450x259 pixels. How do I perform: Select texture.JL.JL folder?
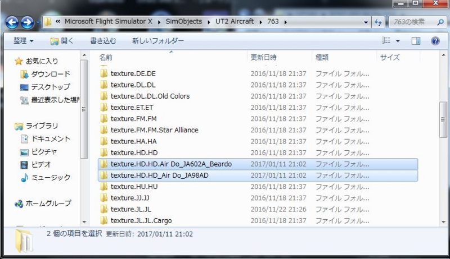point(131,209)
